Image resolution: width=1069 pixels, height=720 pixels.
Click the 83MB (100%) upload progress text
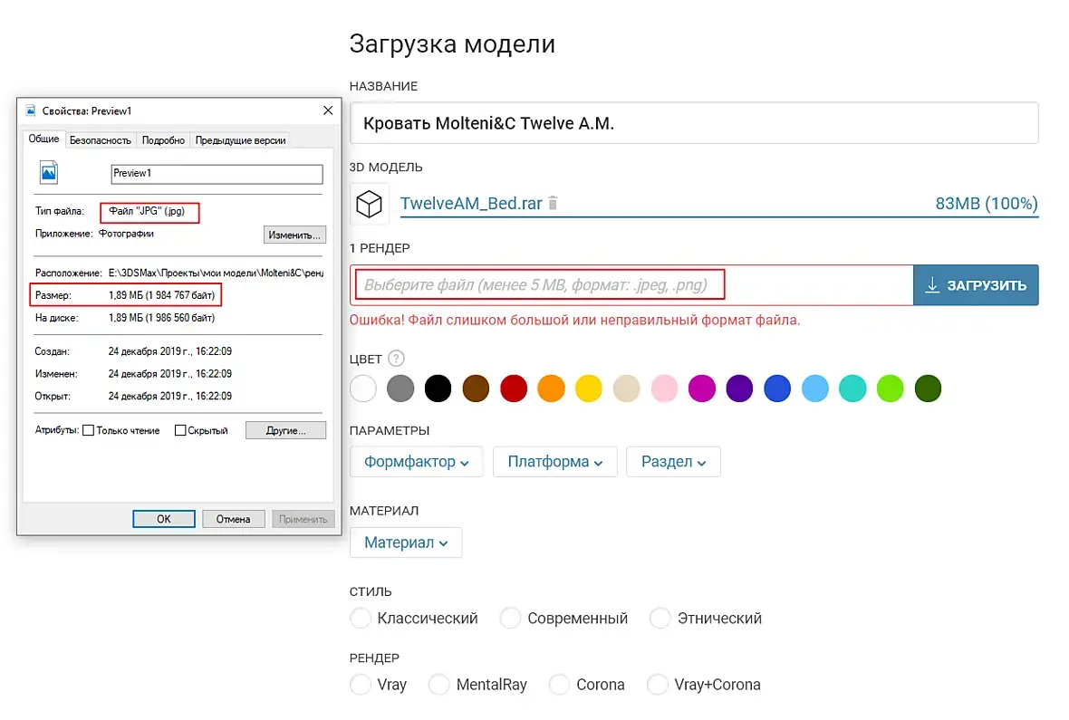pos(987,203)
